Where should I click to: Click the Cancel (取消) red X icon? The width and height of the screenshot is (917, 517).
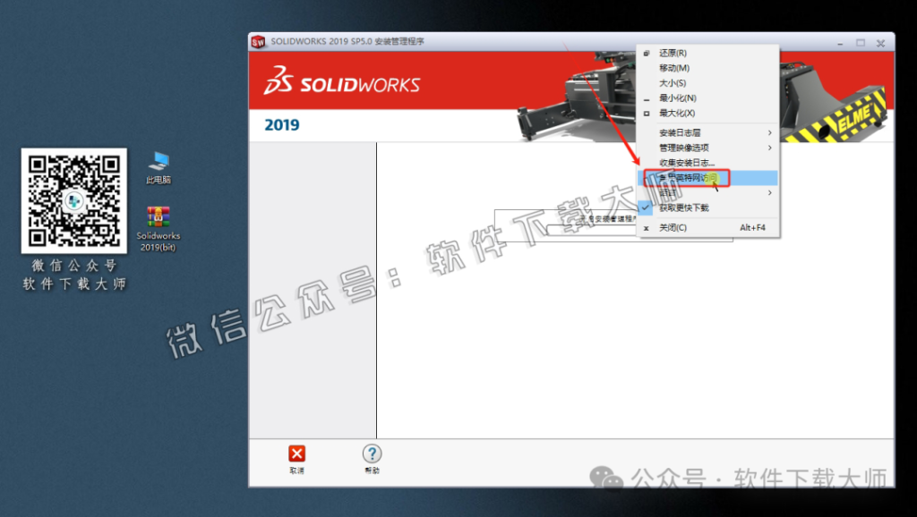point(297,454)
